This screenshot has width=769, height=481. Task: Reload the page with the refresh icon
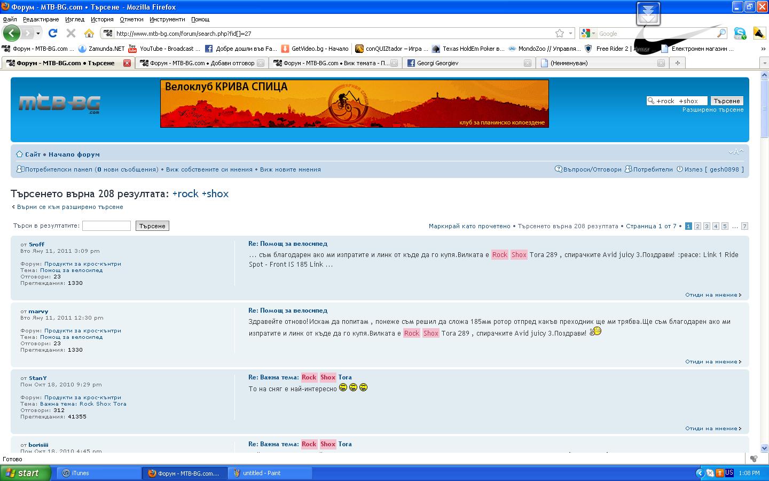pos(53,33)
